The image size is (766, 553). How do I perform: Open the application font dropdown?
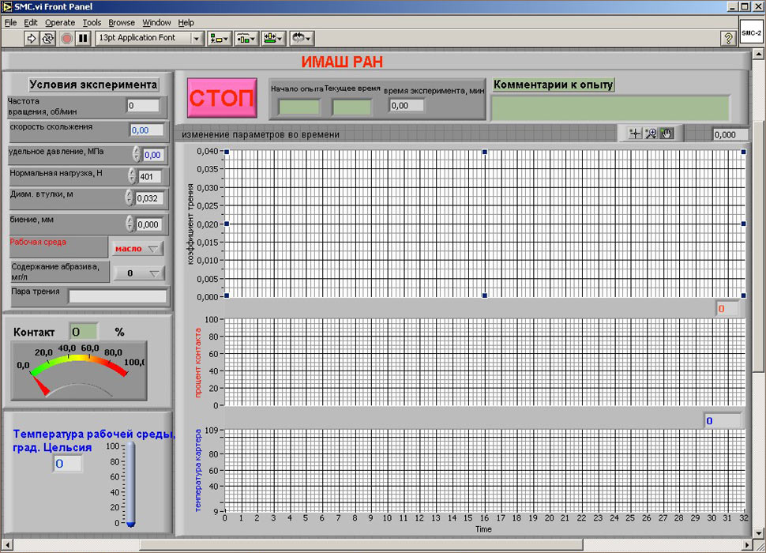[x=197, y=38]
